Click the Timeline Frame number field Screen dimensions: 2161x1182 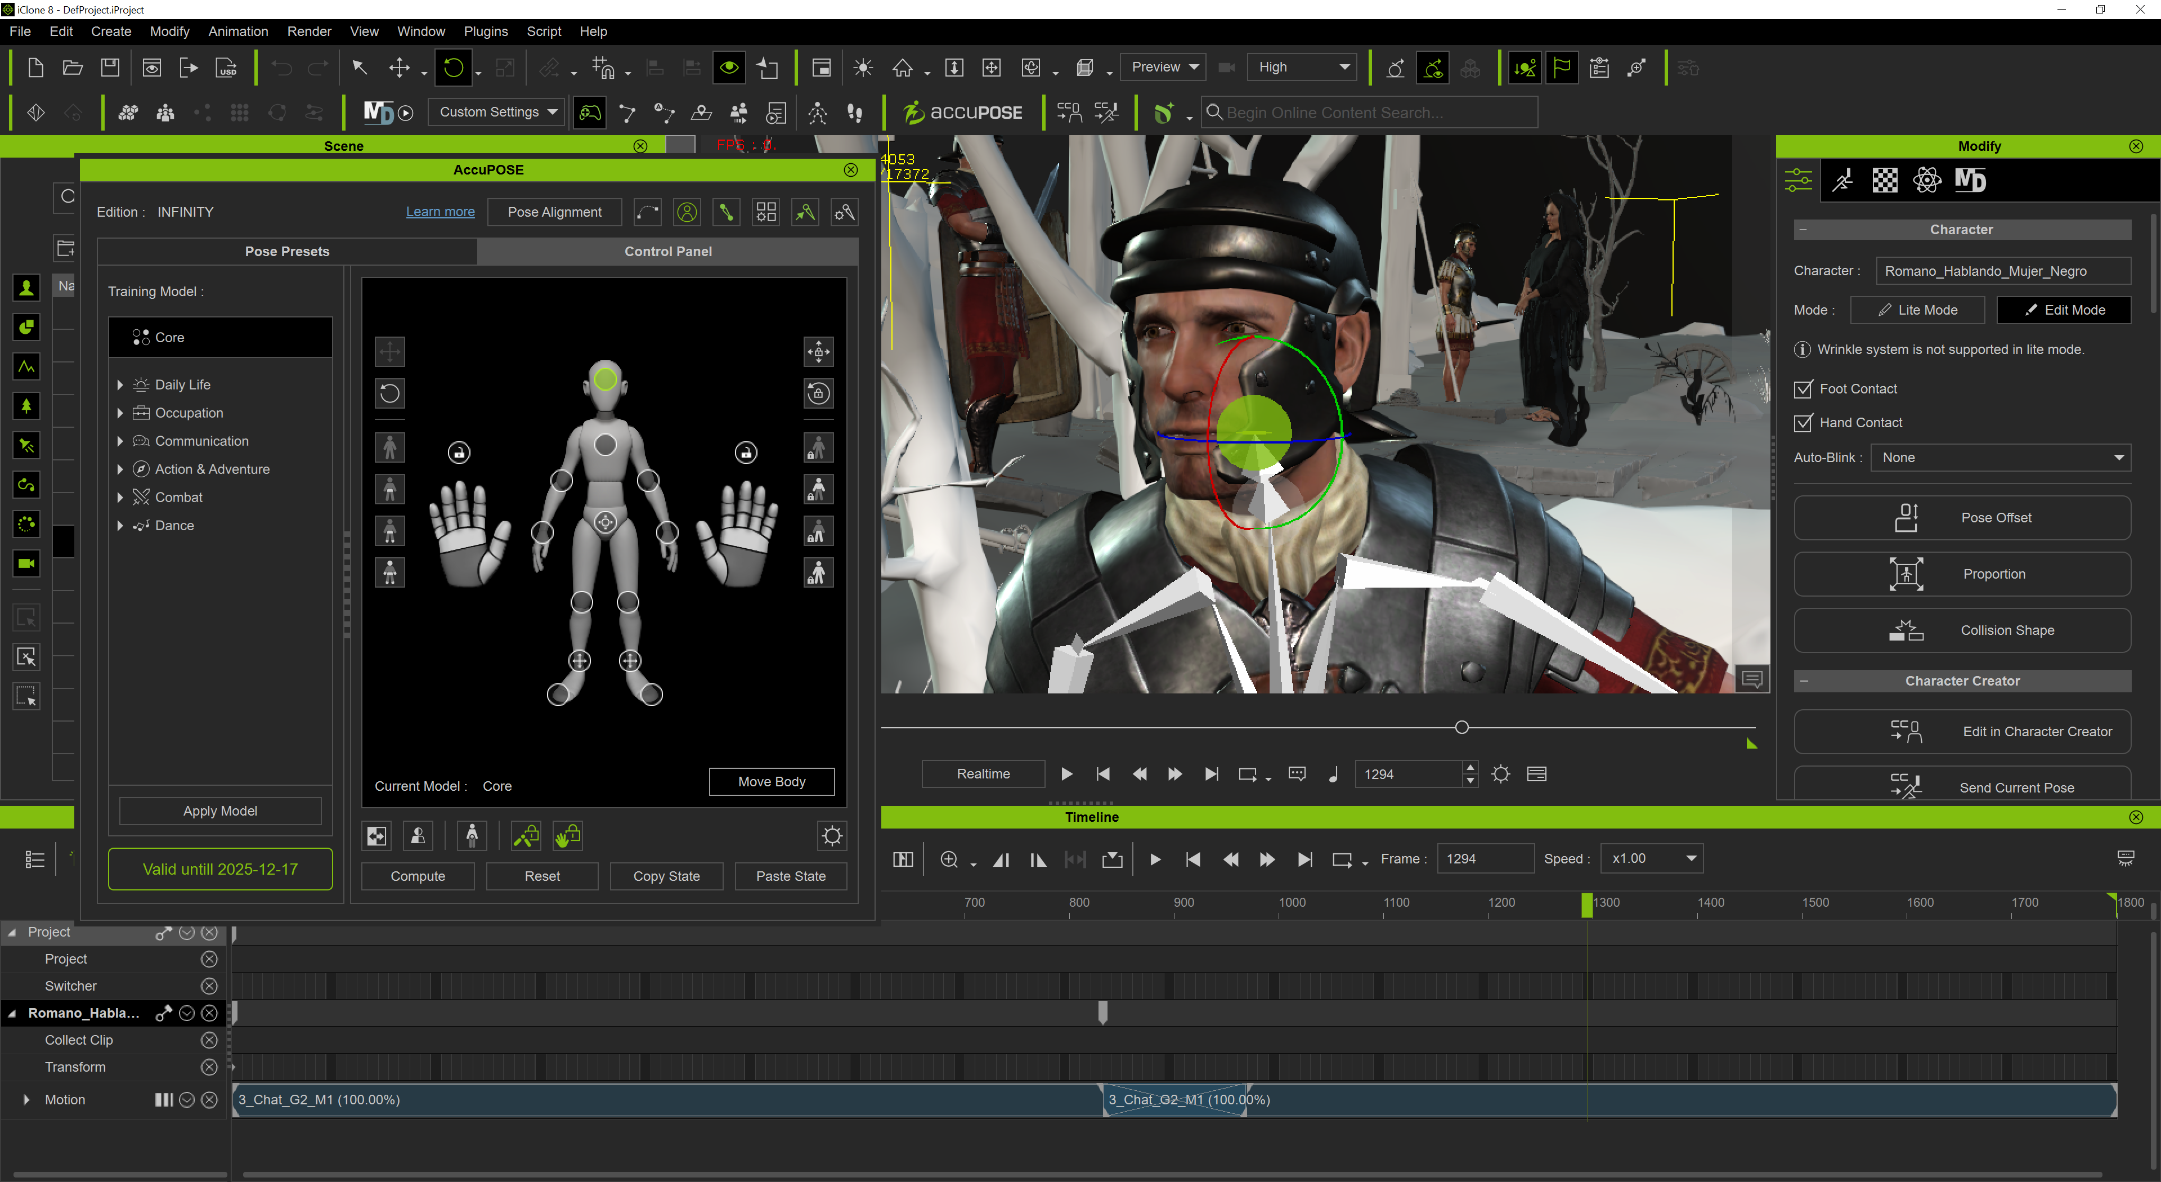[x=1486, y=859]
